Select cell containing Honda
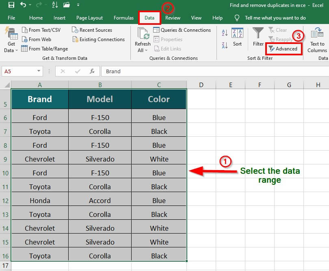329x271 pixels. pyautogui.click(x=40, y=201)
